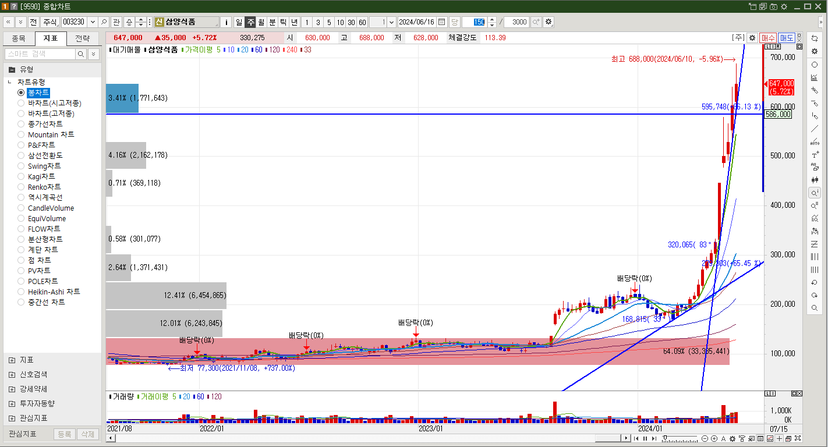828x447 pixels.
Task: Select the text annotation T+ tool
Action: click(x=815, y=154)
